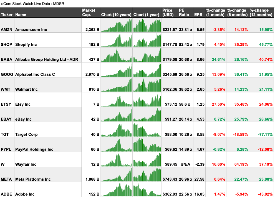Click the Ticker column header
This screenshot has width=275, height=200.
coord(7,15)
